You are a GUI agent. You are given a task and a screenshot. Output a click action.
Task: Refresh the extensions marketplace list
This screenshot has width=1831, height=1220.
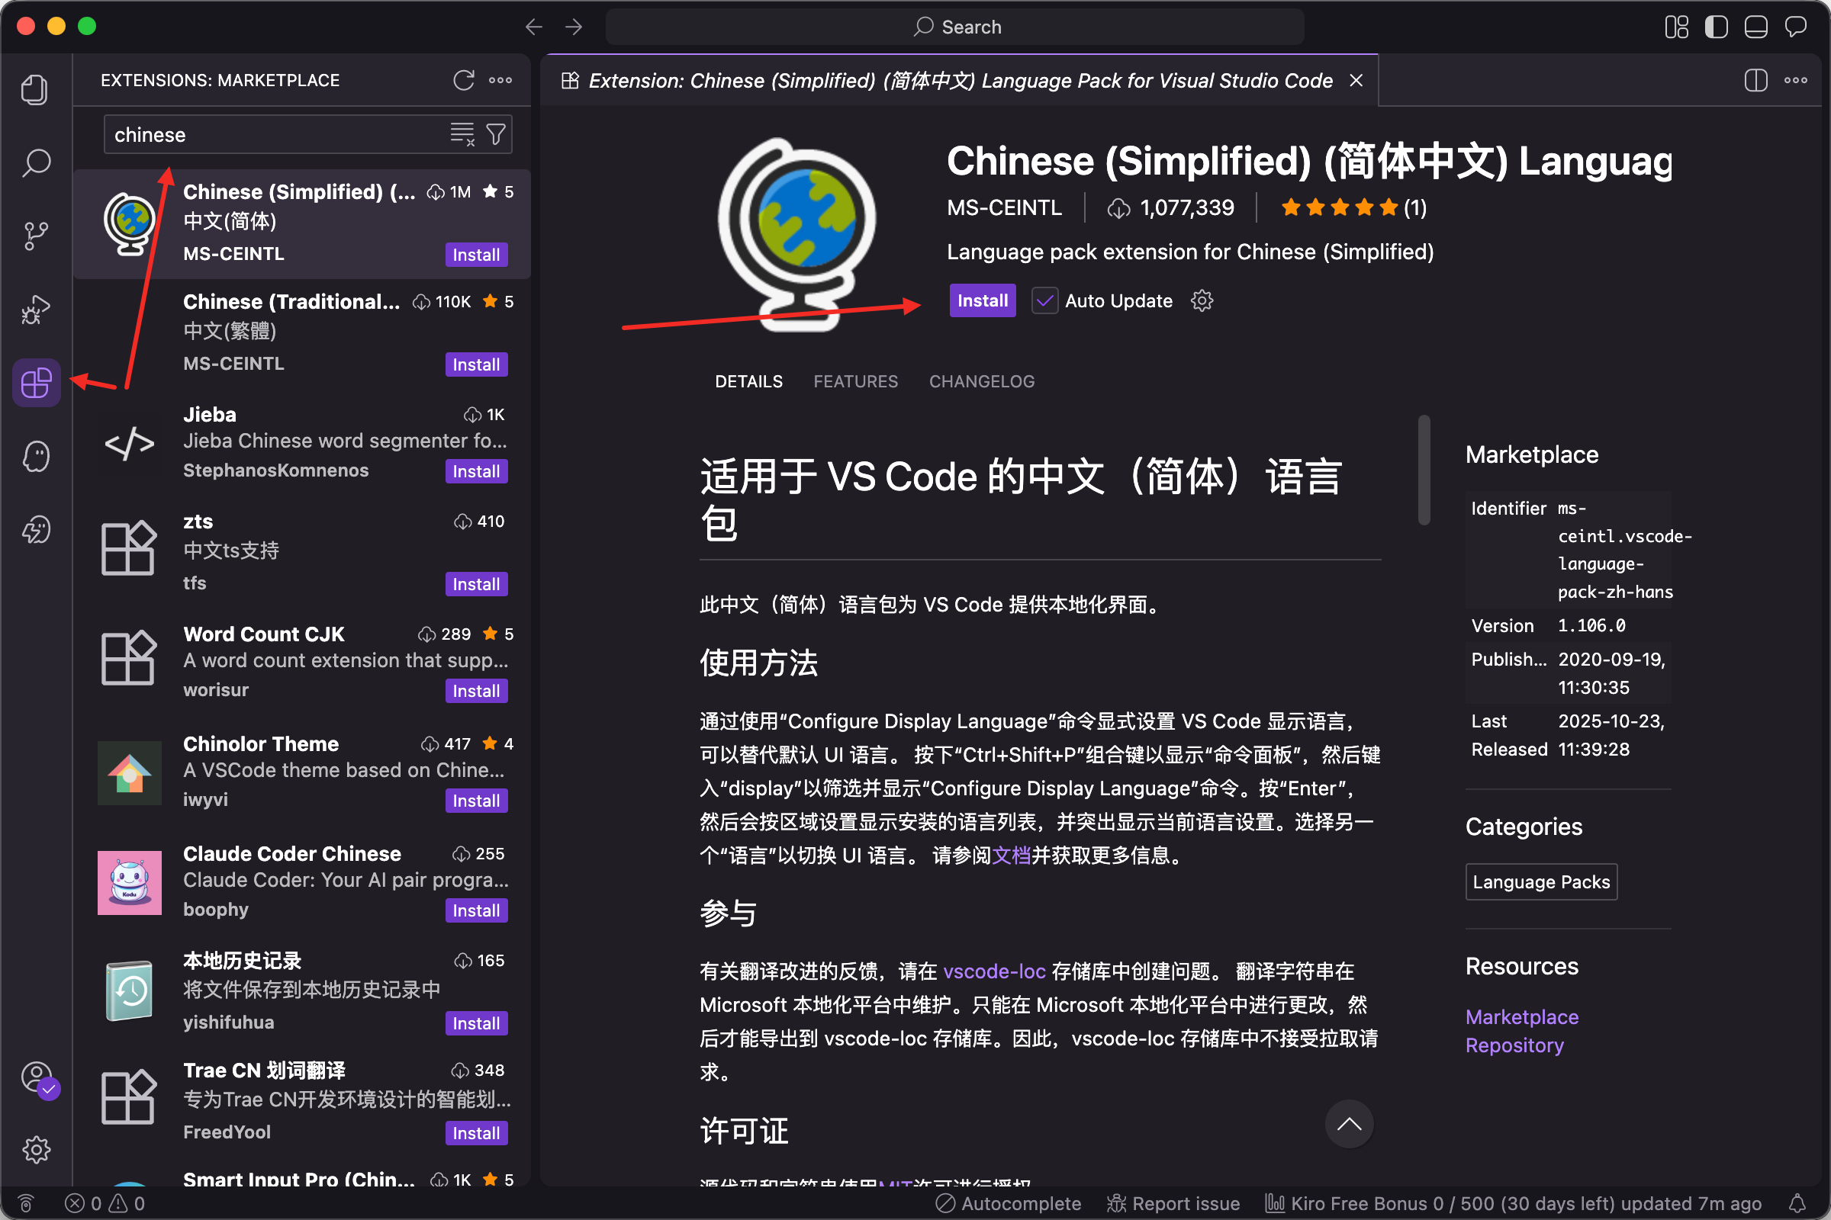pos(464,80)
